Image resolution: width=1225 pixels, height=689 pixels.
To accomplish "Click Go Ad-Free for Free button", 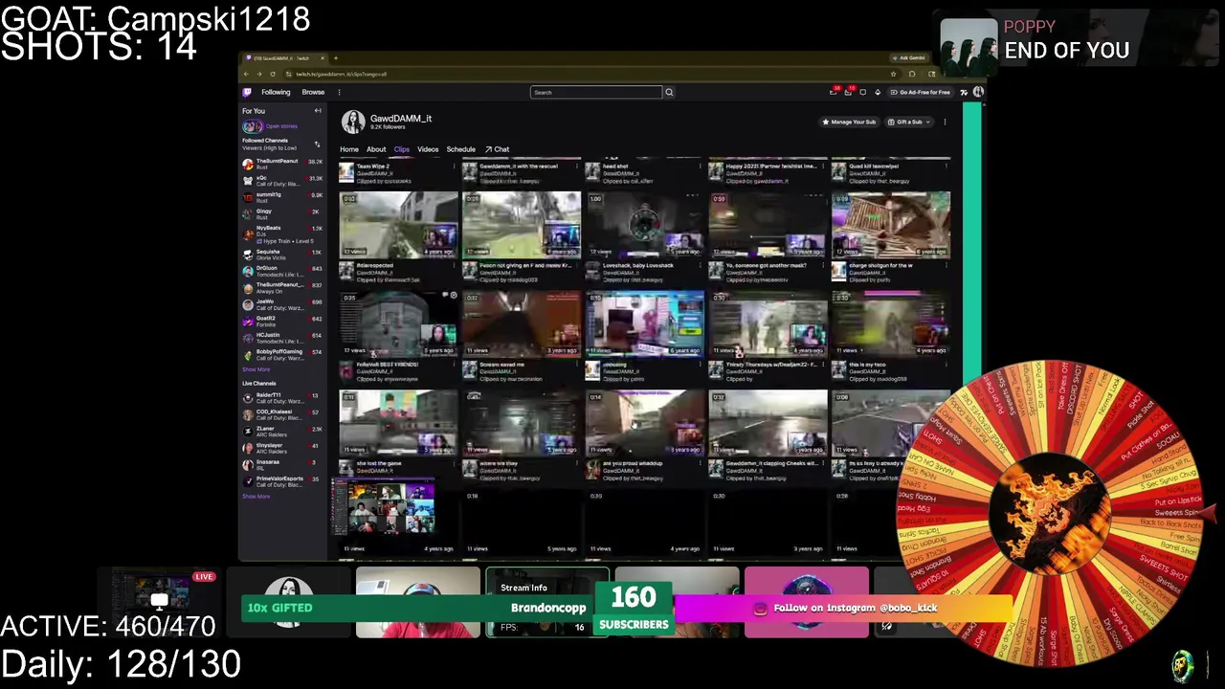I will click(x=920, y=93).
